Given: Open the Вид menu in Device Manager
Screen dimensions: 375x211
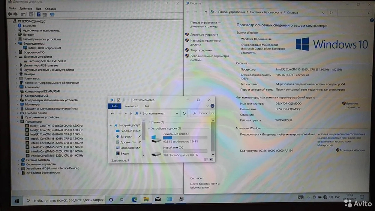Looking at the screenshot, I should [x=39, y=9].
